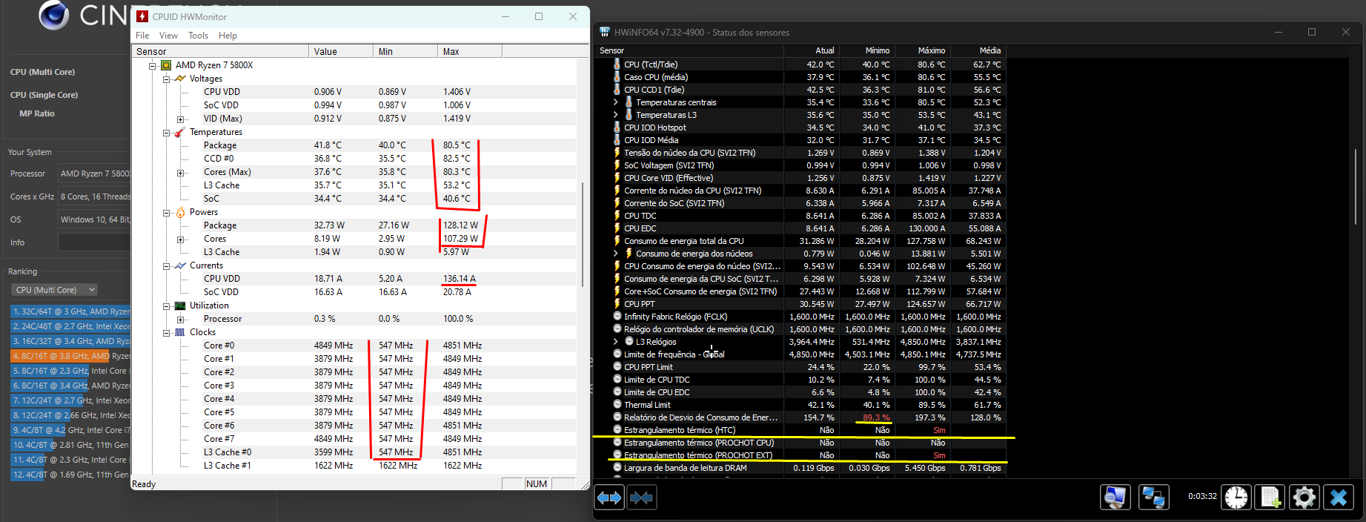
Task: Click the HWiNFO64 title bar icon
Action: tap(605, 32)
